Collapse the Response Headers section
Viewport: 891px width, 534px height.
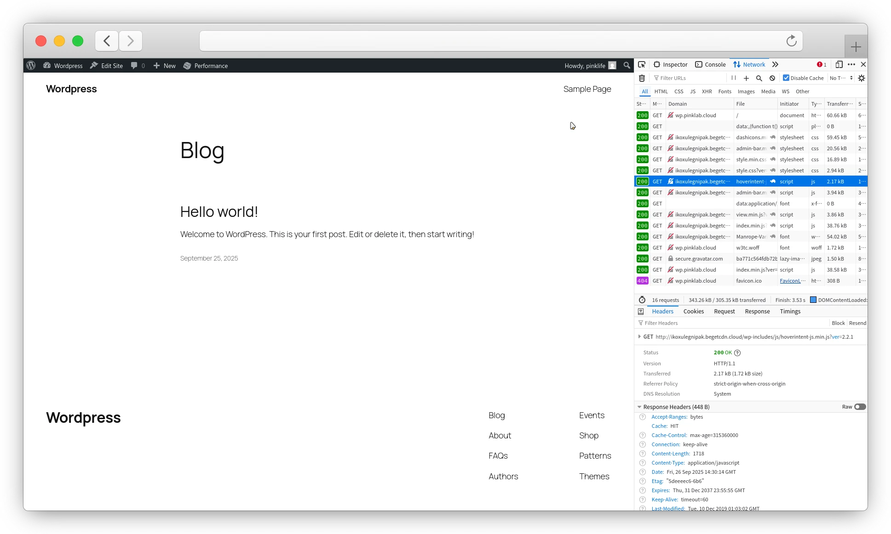point(639,407)
